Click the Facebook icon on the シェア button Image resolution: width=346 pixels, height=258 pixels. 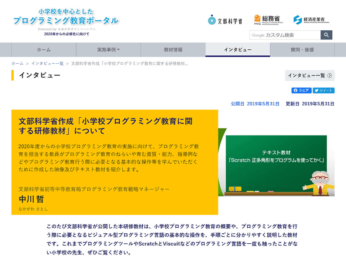point(295,90)
